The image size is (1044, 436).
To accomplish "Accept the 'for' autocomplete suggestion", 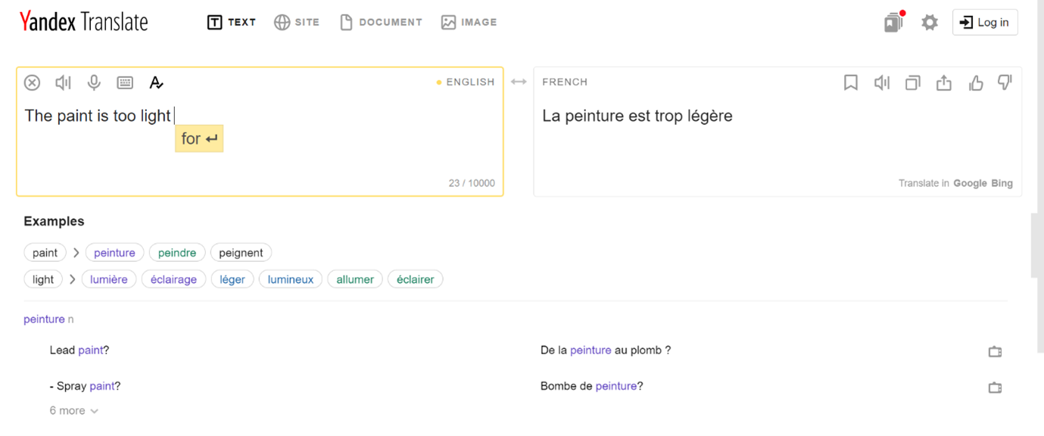I will point(199,139).
